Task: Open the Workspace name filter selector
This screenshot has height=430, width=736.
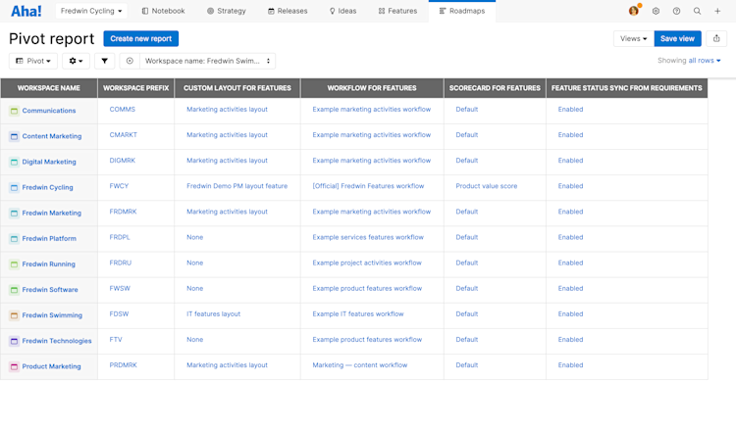Action: 207,61
